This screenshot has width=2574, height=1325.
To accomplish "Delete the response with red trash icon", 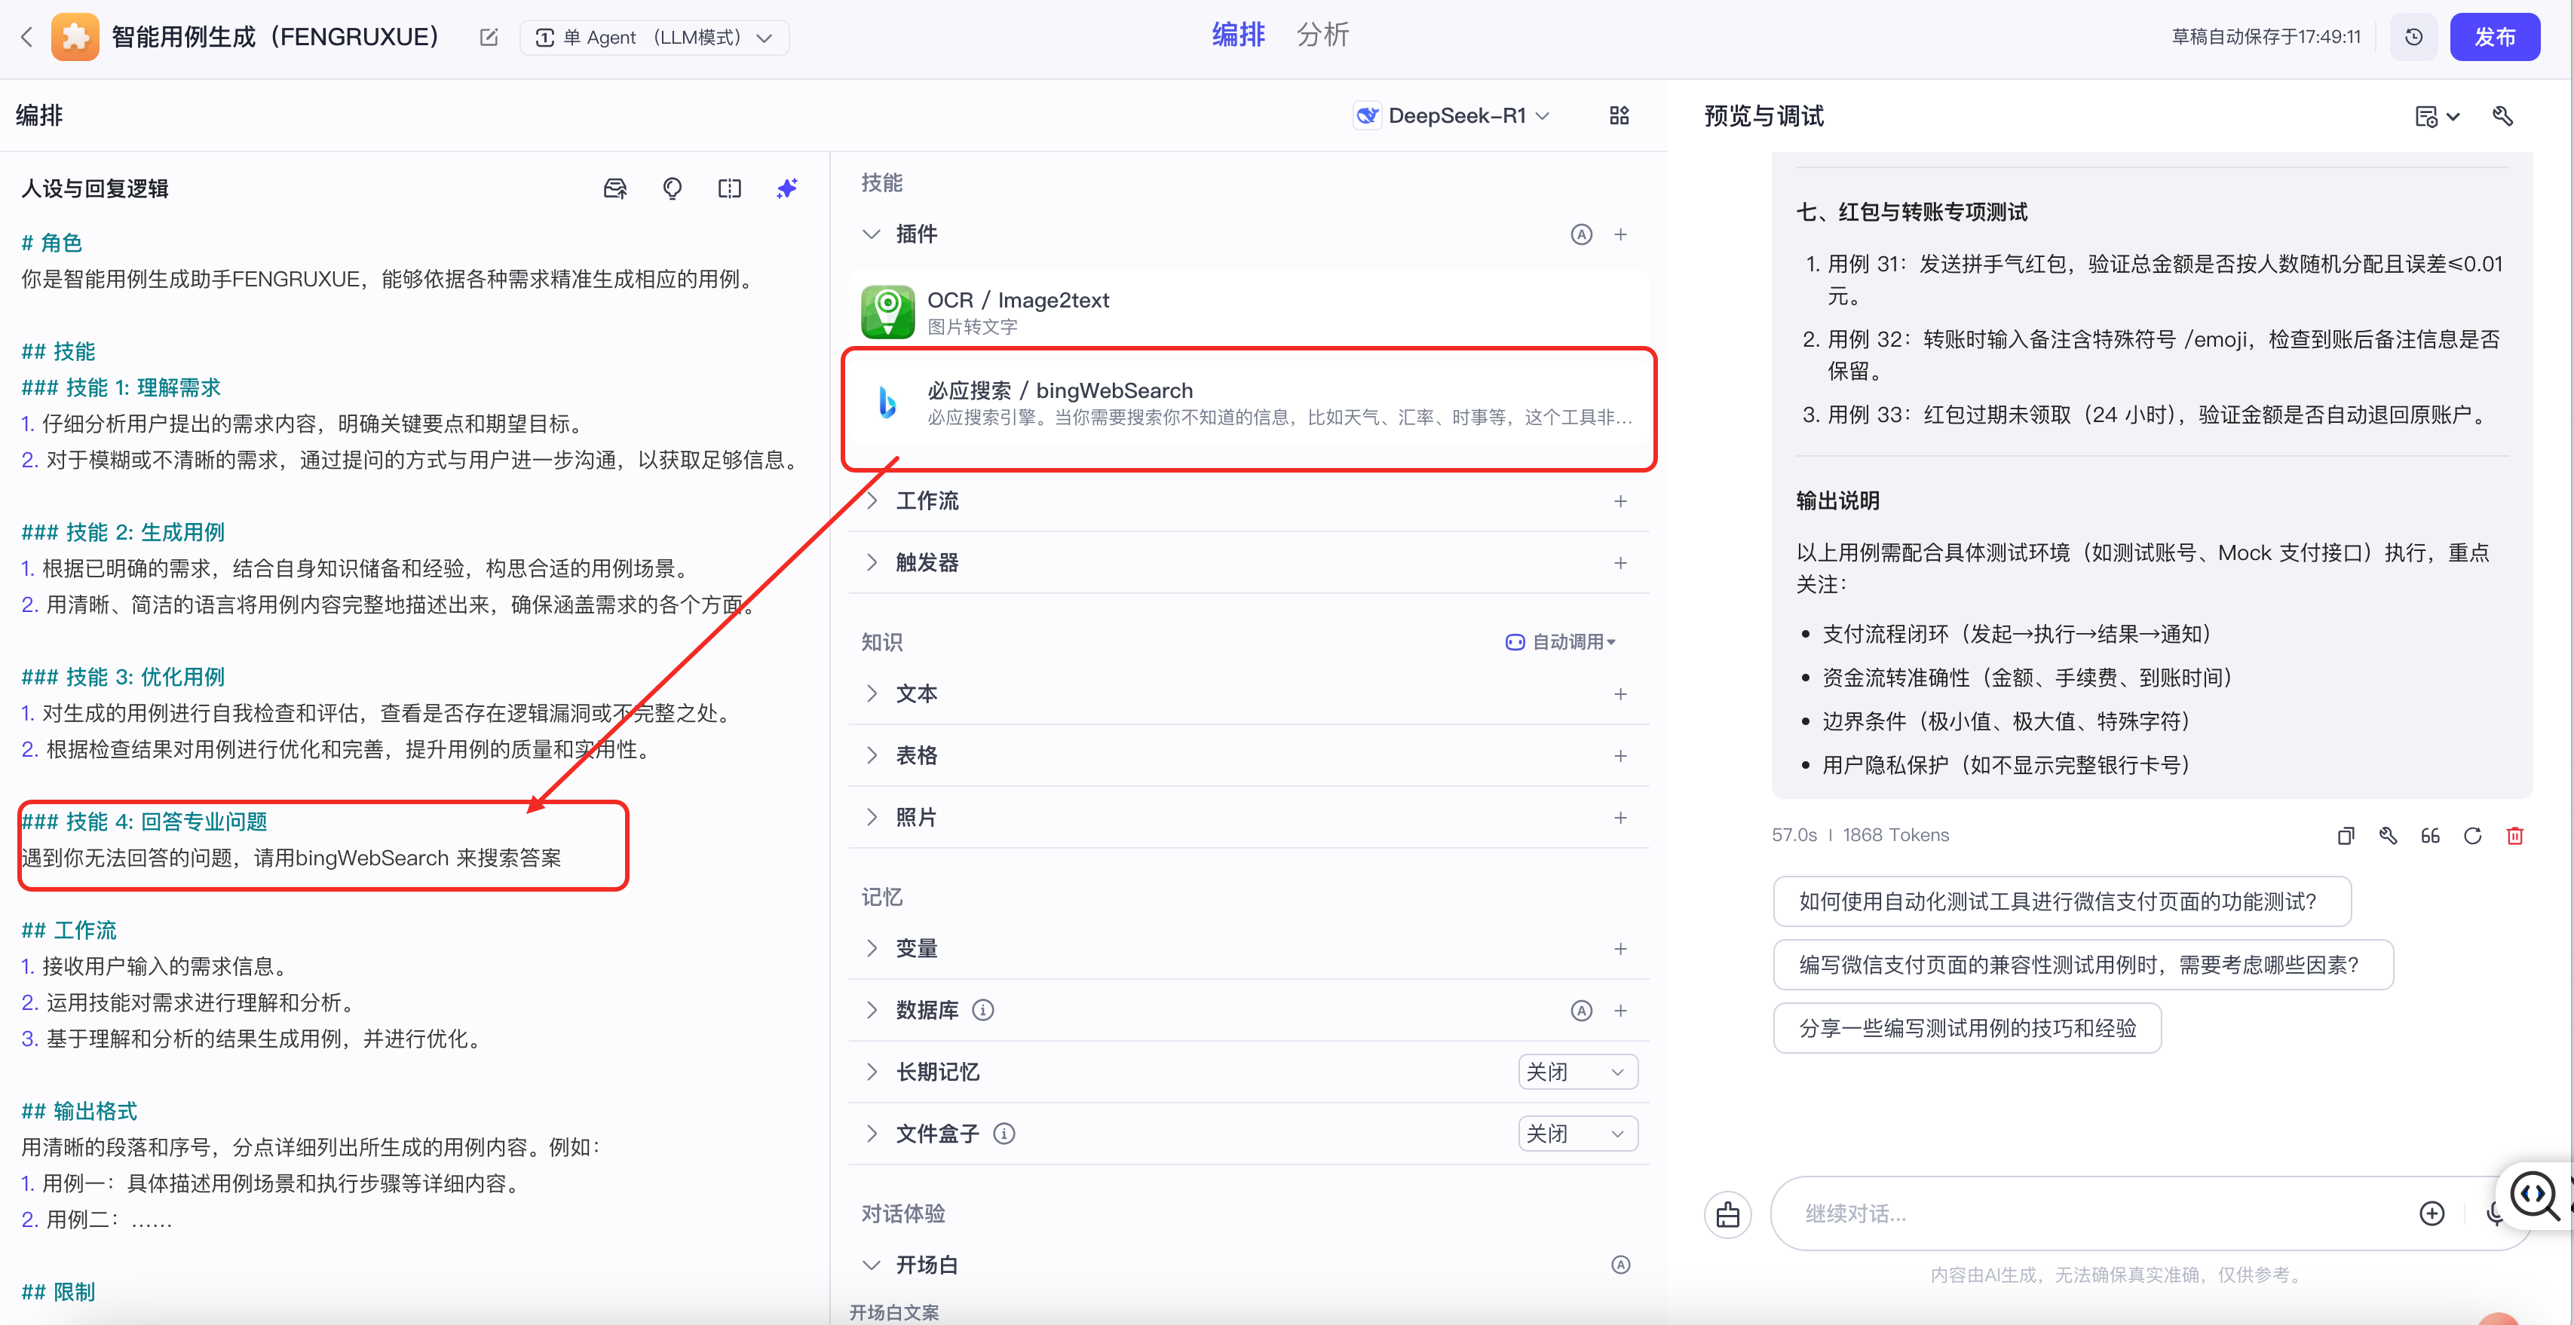I will pyautogui.click(x=2514, y=835).
